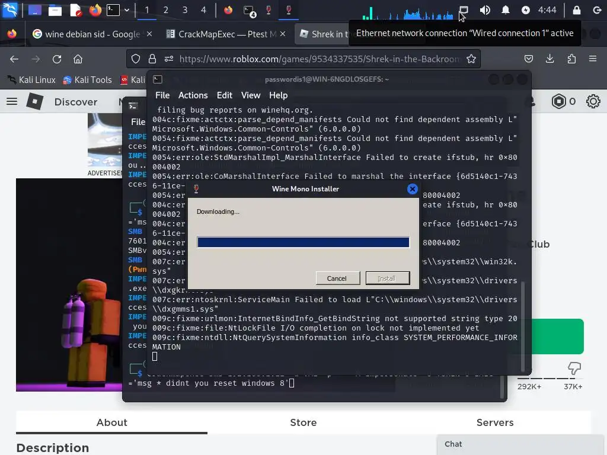Open Roblox Discover page
Screen dimensions: 607x455
click(x=75, y=102)
